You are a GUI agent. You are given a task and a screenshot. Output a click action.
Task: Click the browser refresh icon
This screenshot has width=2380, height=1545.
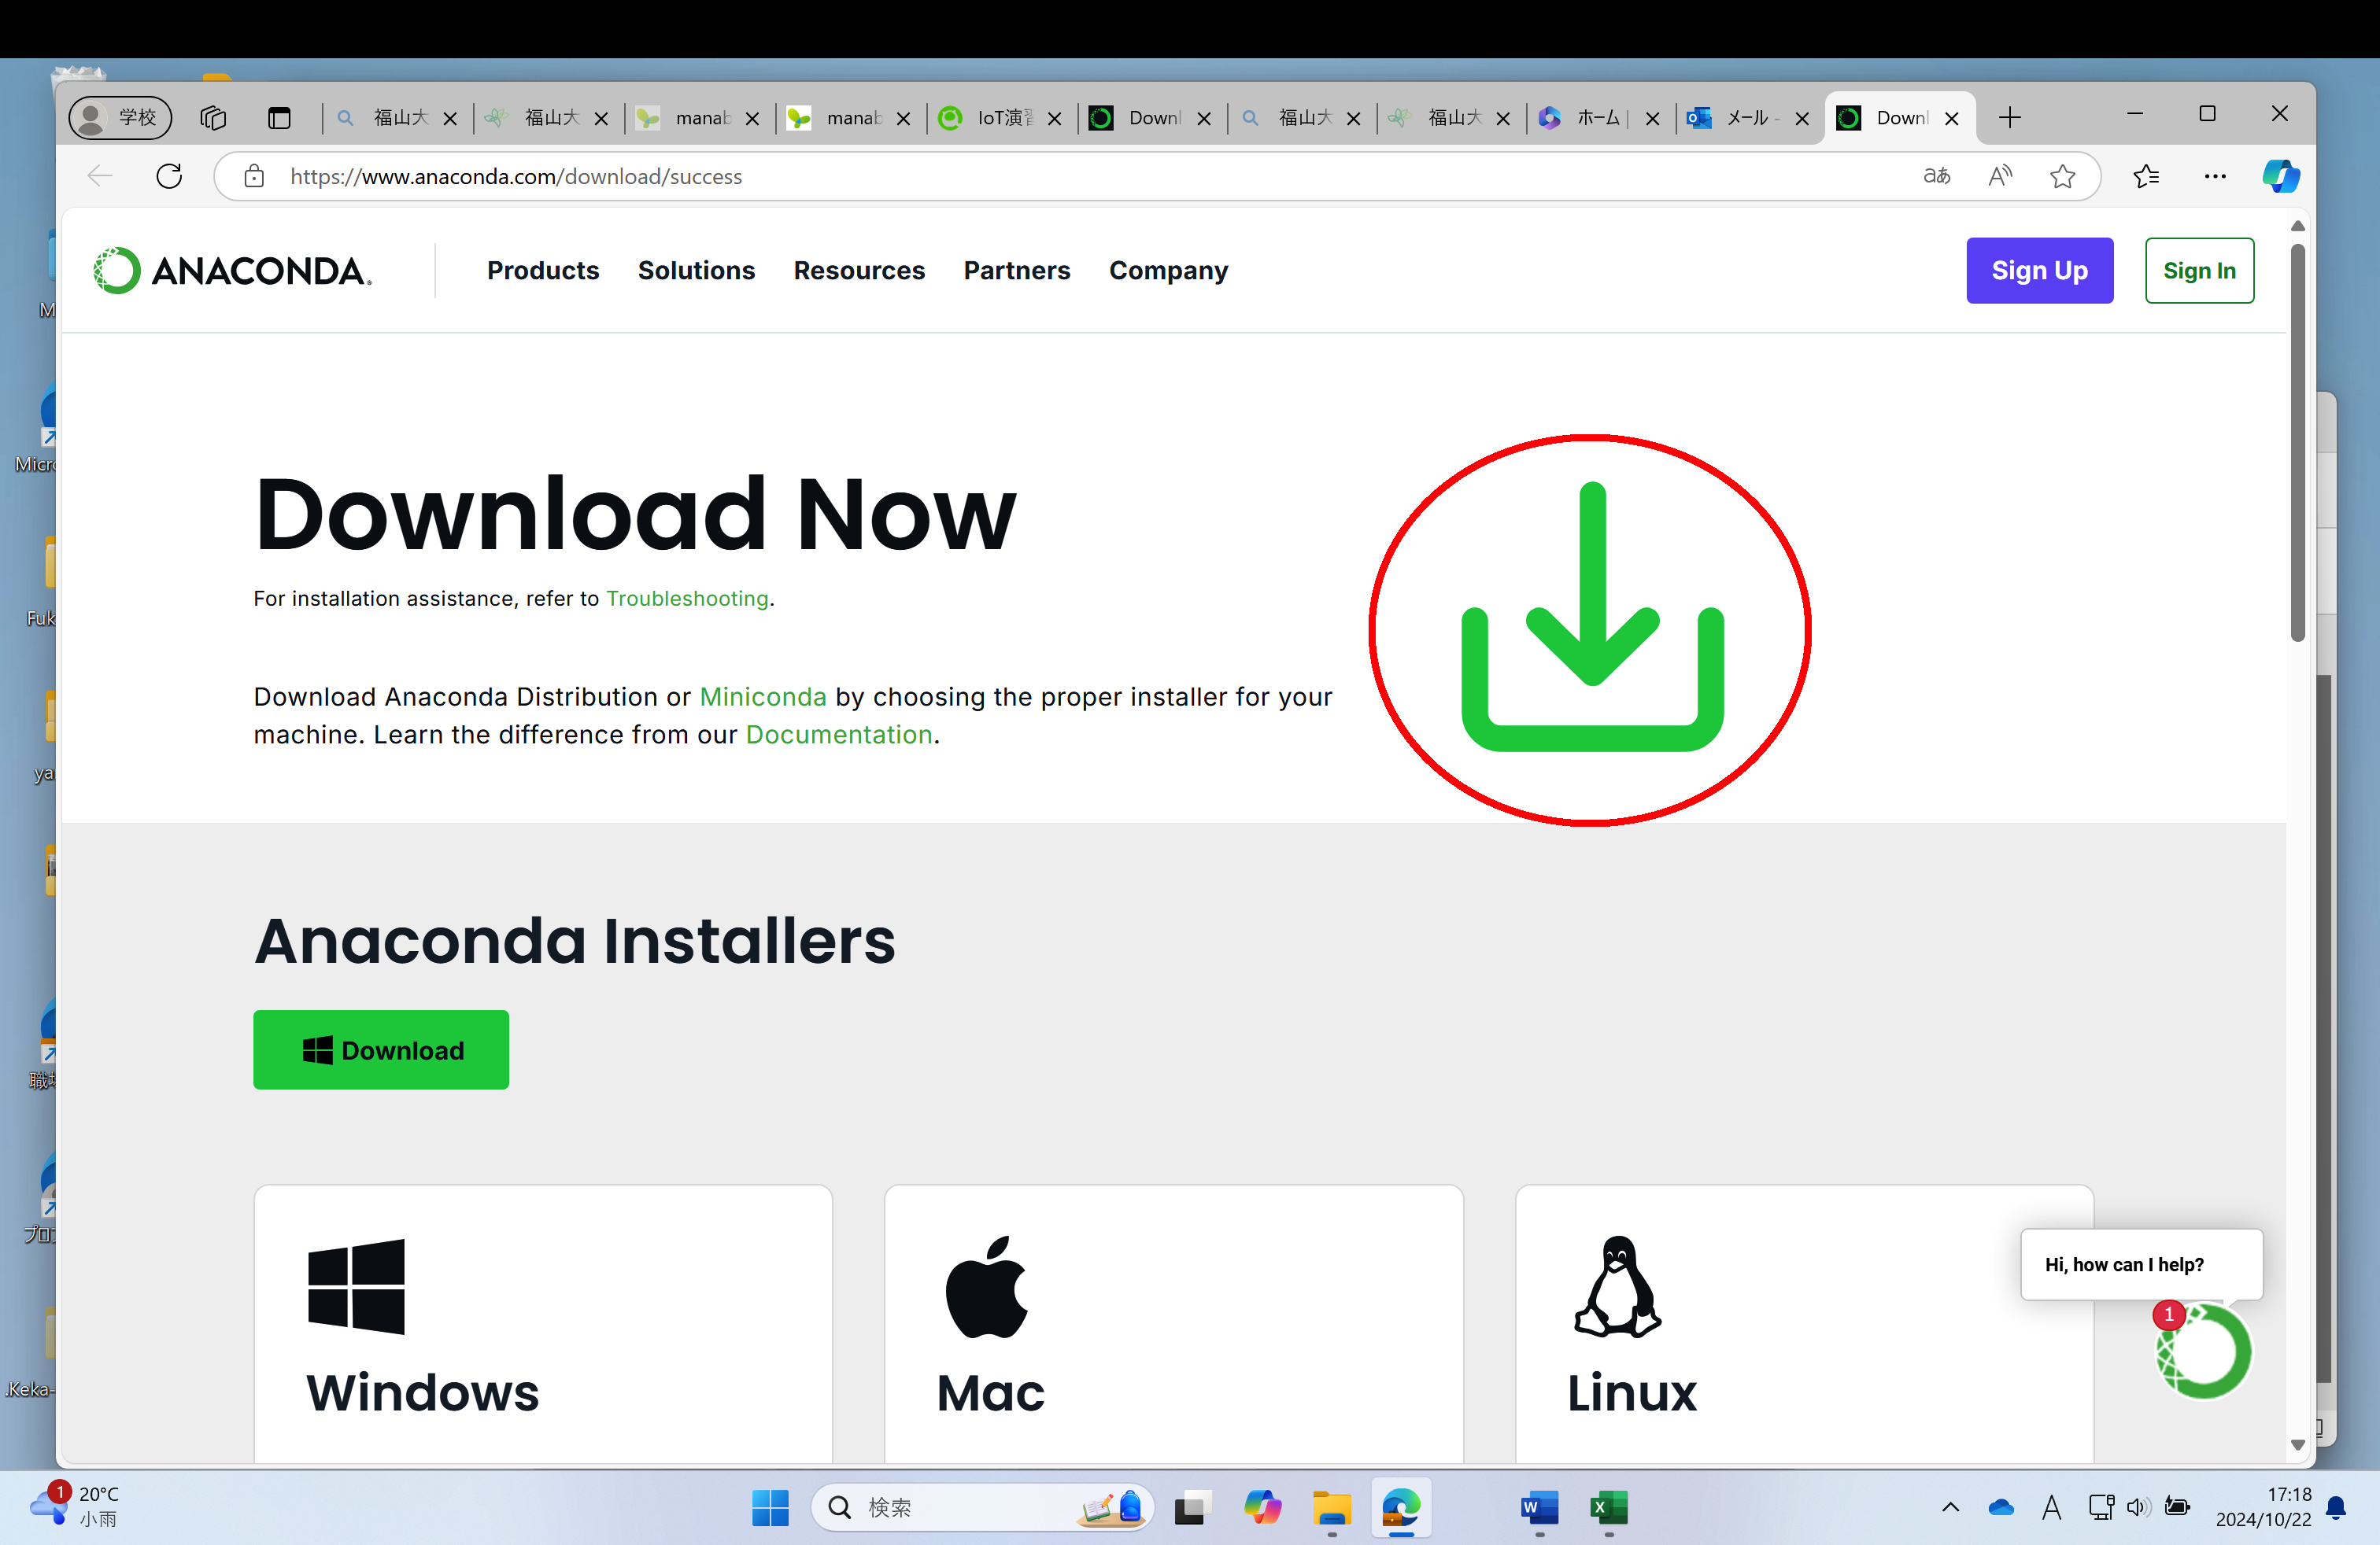click(x=169, y=177)
